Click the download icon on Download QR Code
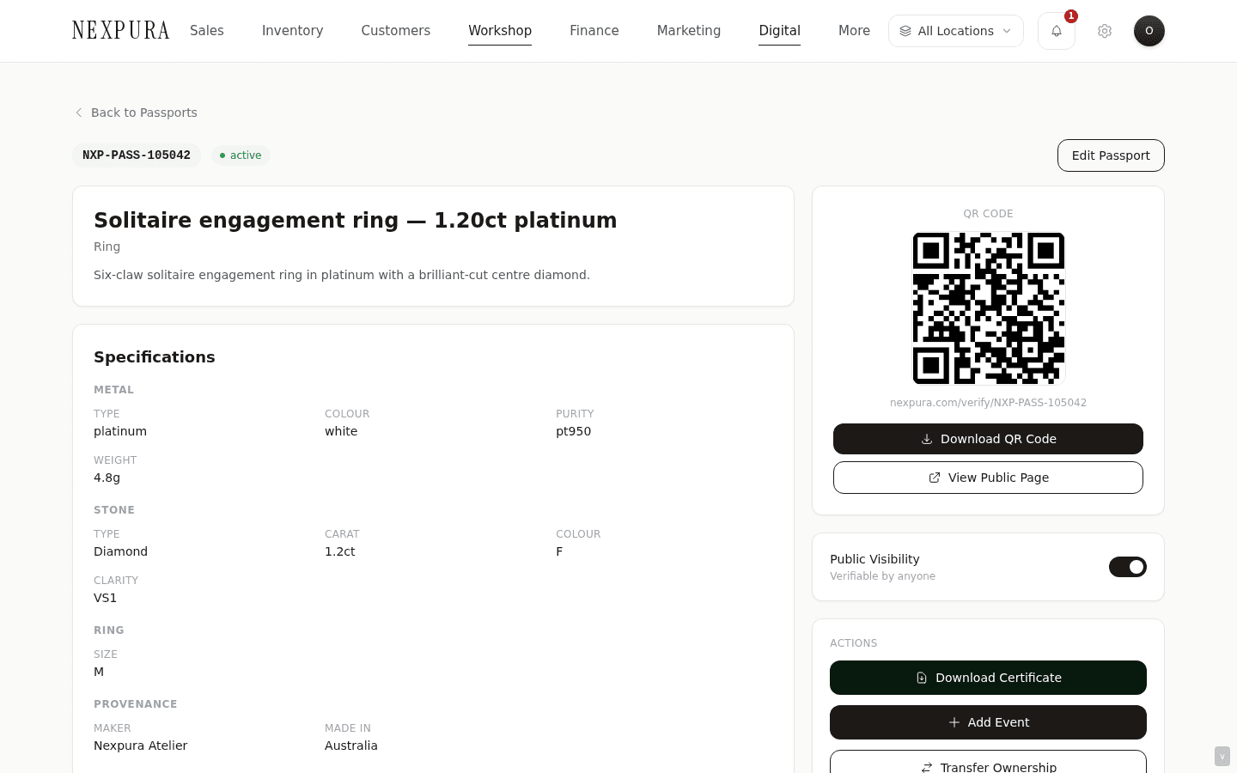This screenshot has width=1237, height=773. coord(927,439)
